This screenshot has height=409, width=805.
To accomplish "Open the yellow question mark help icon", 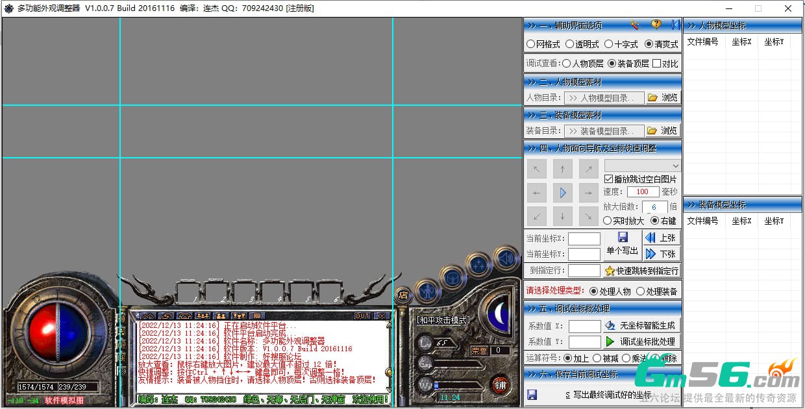I will pos(656,25).
